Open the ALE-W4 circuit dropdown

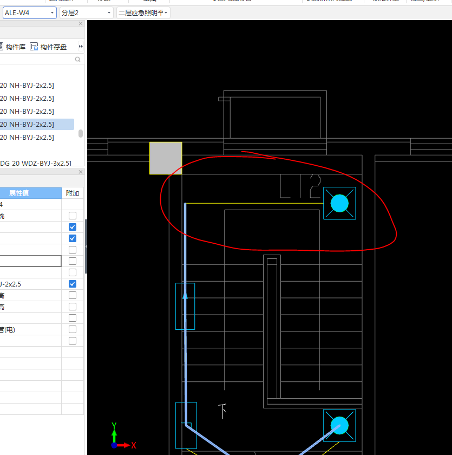pyautogui.click(x=30, y=13)
